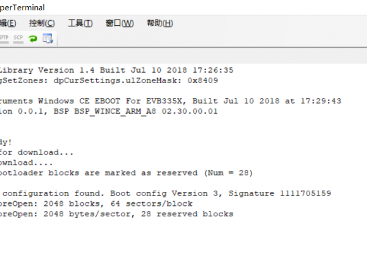Open the 窗口(W) menu

pos(119,23)
